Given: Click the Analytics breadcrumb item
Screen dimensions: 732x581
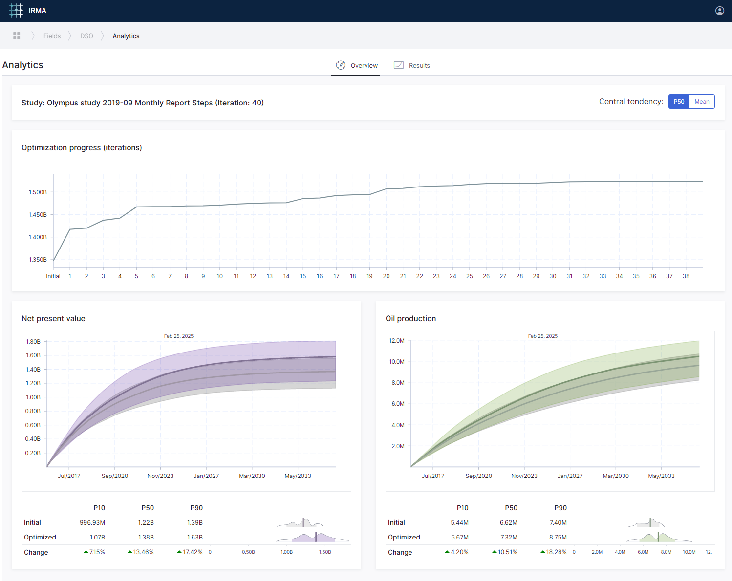Looking at the screenshot, I should (x=126, y=36).
